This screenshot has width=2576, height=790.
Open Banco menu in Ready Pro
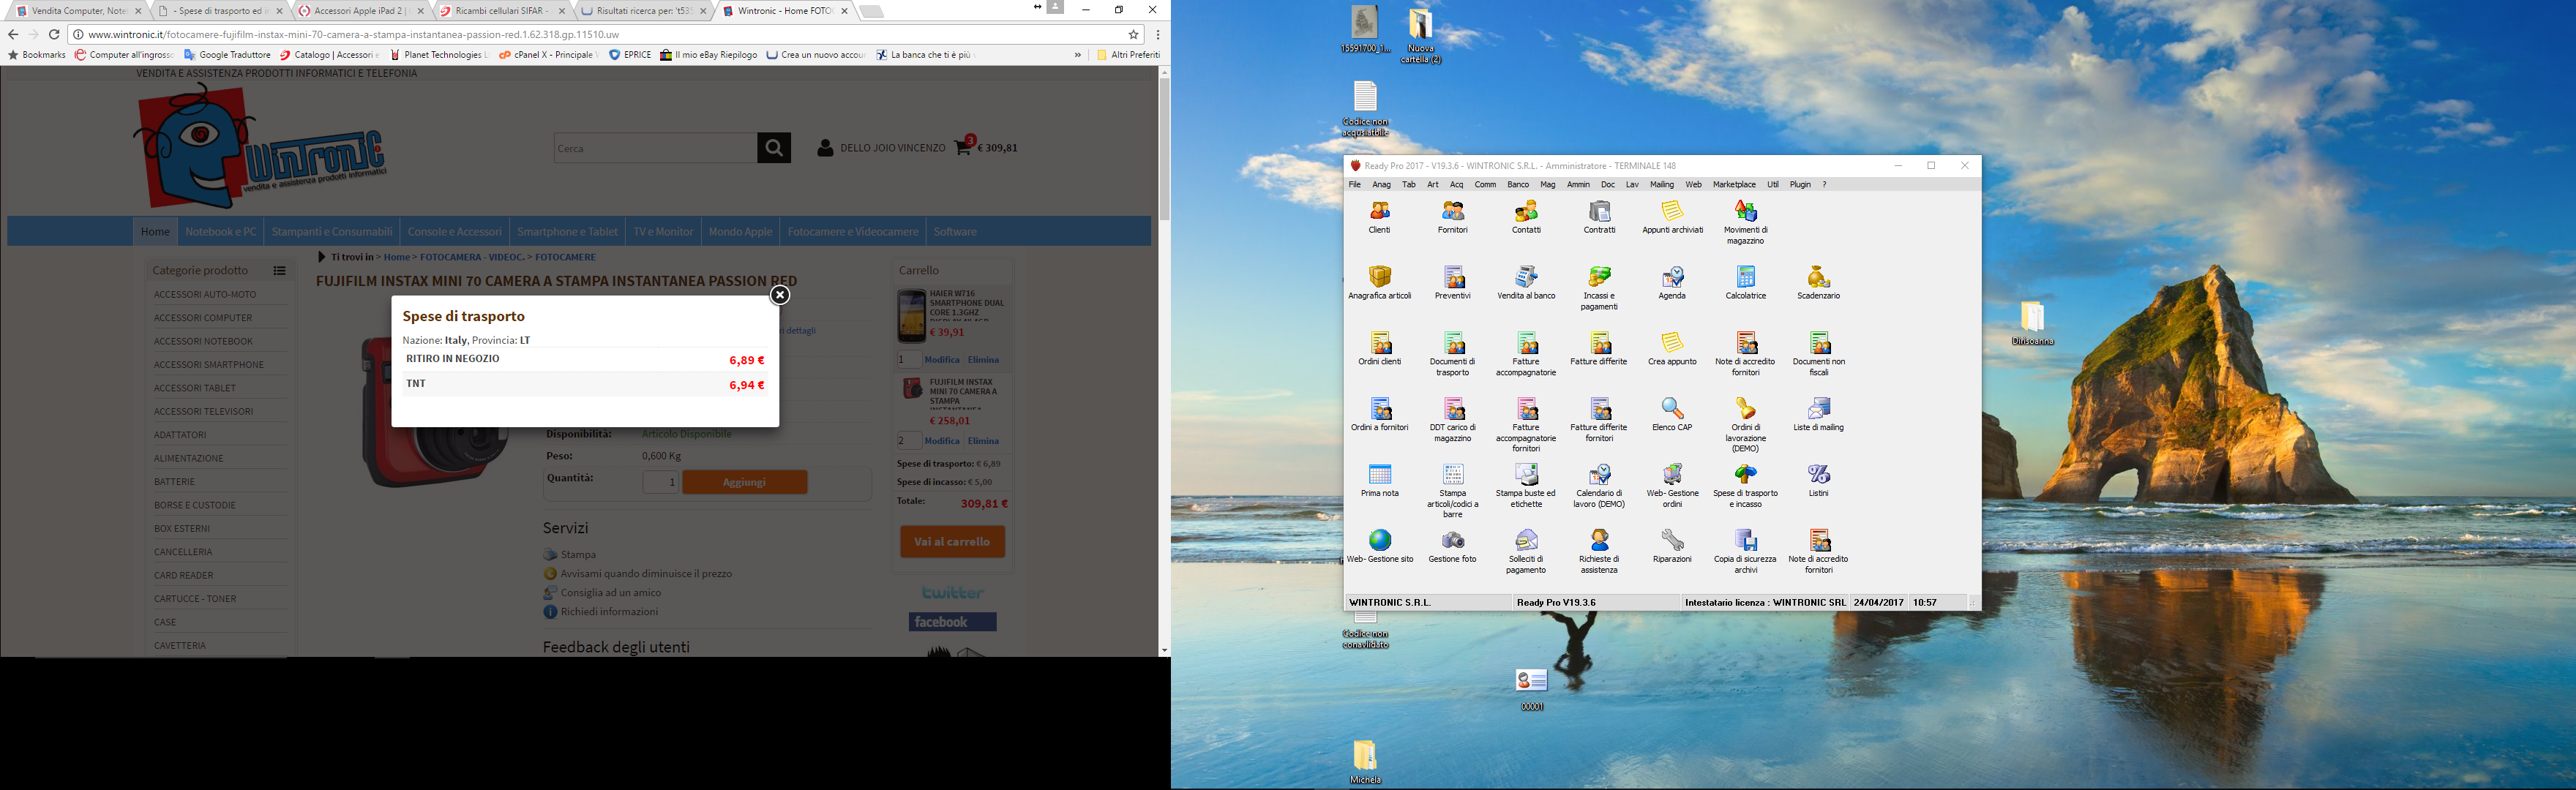1518,184
